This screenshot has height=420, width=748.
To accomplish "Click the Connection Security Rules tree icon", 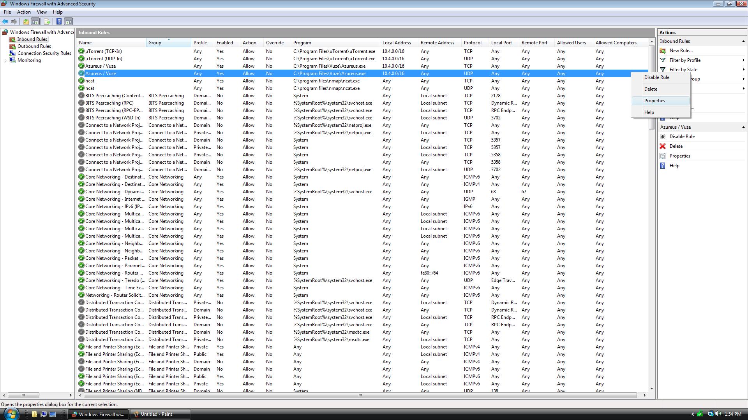I will pyautogui.click(x=12, y=53).
